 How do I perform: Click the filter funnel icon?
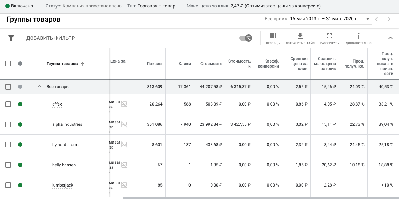(11, 38)
